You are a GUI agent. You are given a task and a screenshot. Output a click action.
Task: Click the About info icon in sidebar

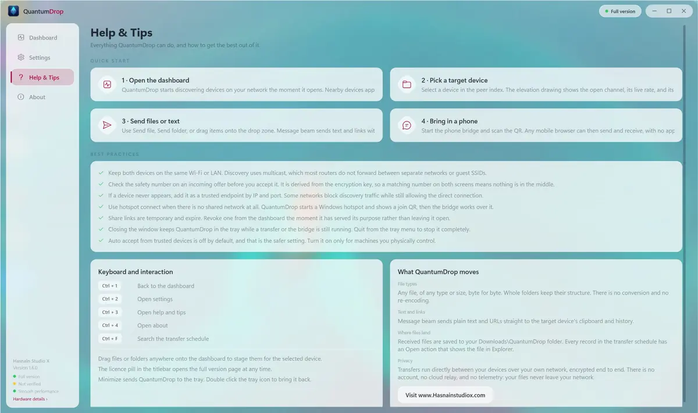pyautogui.click(x=21, y=97)
